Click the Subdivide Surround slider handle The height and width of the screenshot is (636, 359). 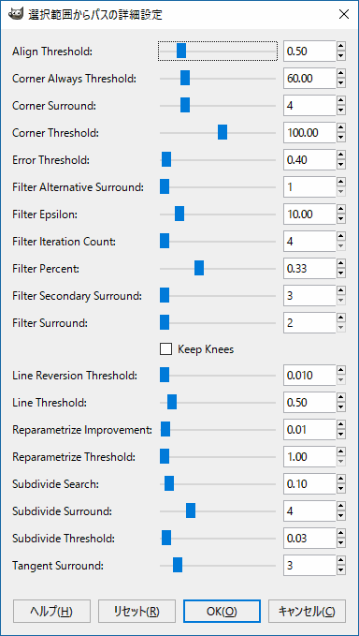[x=191, y=510]
